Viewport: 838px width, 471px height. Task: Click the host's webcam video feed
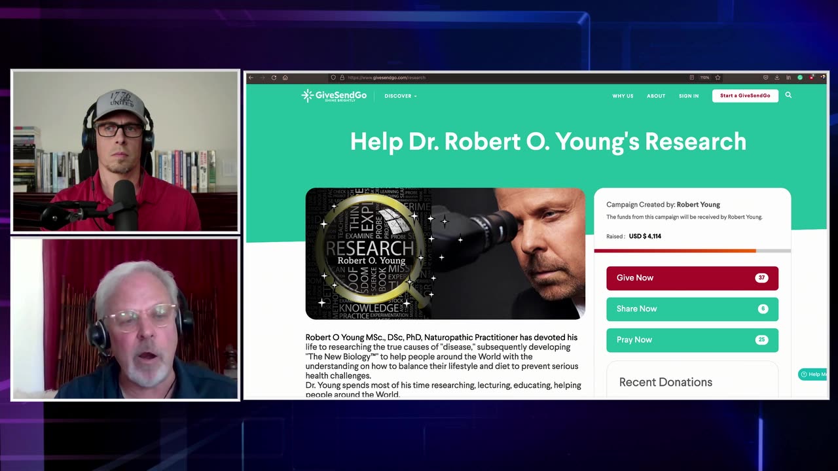point(126,151)
